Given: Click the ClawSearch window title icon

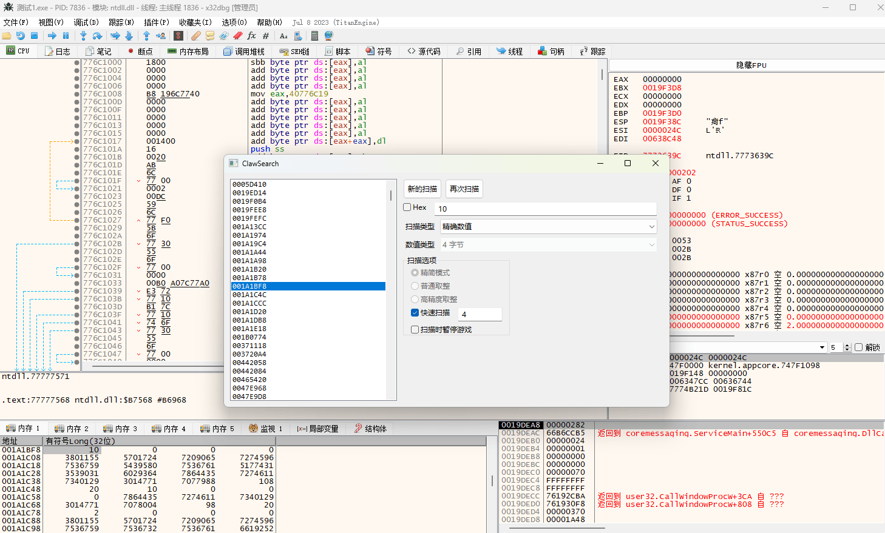Looking at the screenshot, I should (234, 163).
